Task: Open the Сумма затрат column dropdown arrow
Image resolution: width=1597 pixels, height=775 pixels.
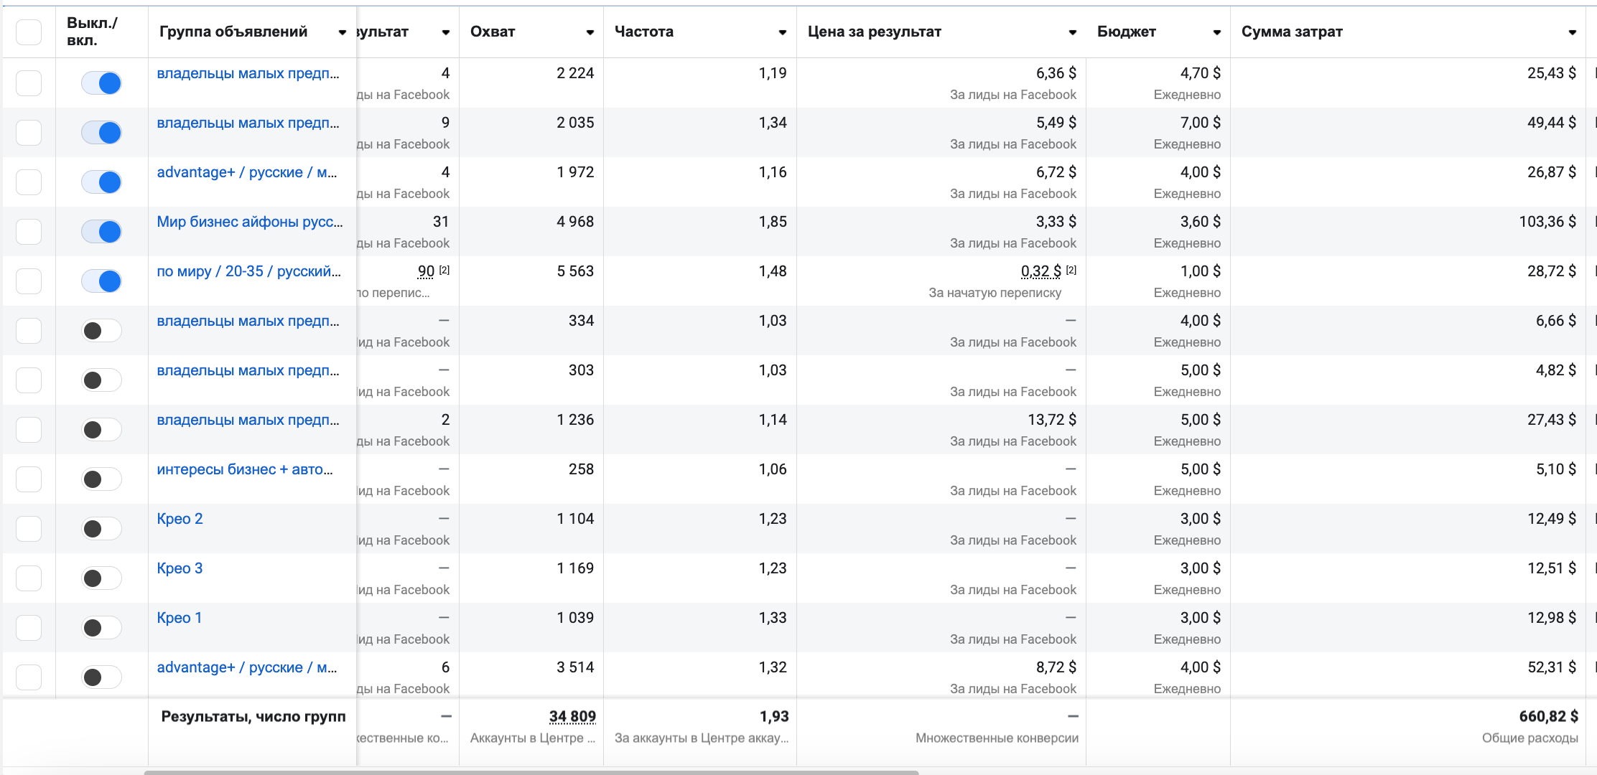Action: [x=1572, y=32]
